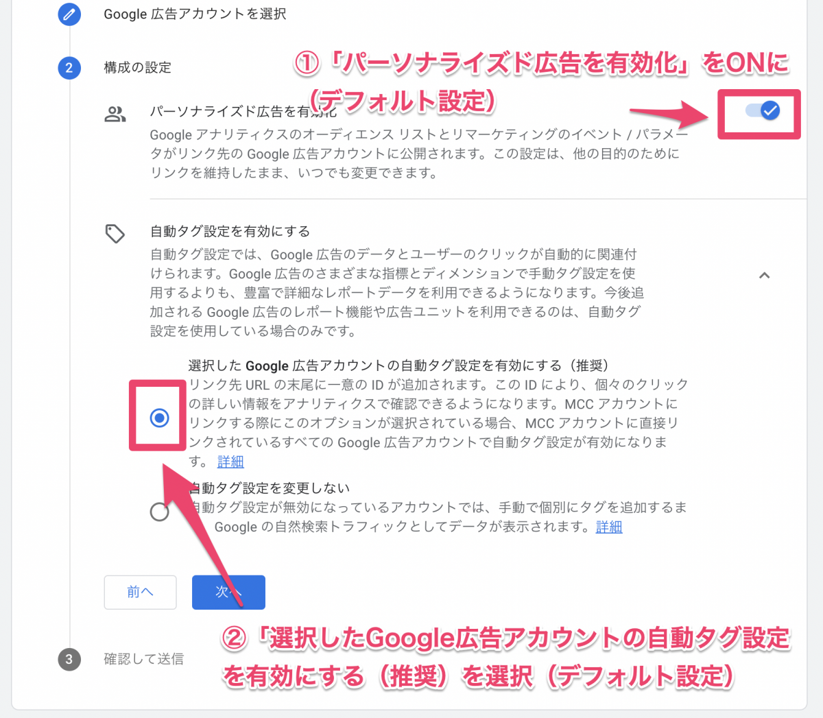Image resolution: width=823 pixels, height=718 pixels.
Task: Click the 自動タグ設定を変更しない option label
Action: (x=269, y=488)
